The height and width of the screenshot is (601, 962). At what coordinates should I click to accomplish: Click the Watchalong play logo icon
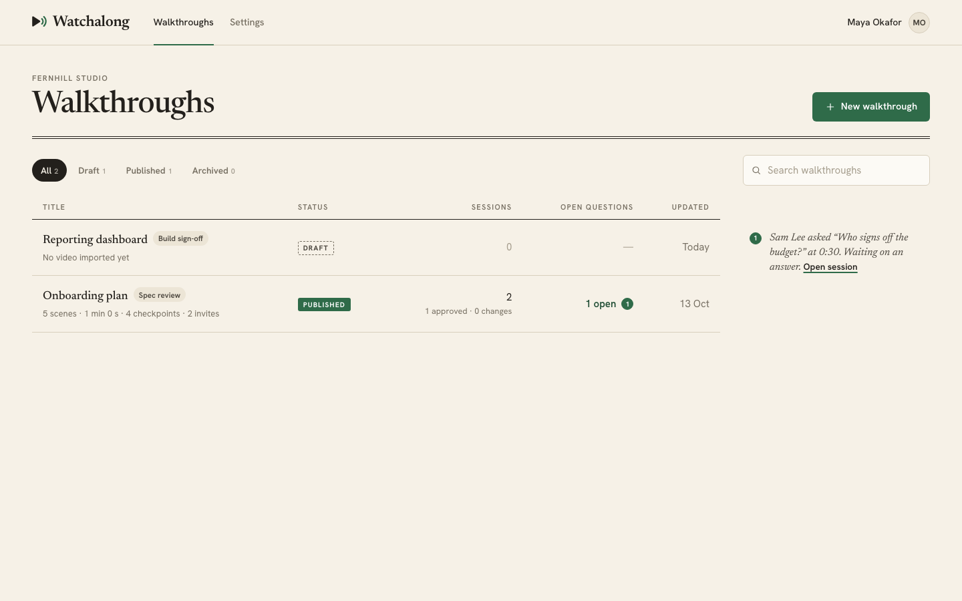tap(39, 21)
